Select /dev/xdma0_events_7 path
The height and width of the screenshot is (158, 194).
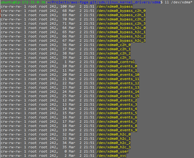[x=117, y=122]
